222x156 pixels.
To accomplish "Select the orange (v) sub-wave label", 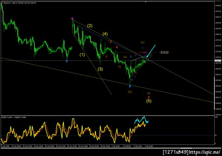I will tap(149, 93).
